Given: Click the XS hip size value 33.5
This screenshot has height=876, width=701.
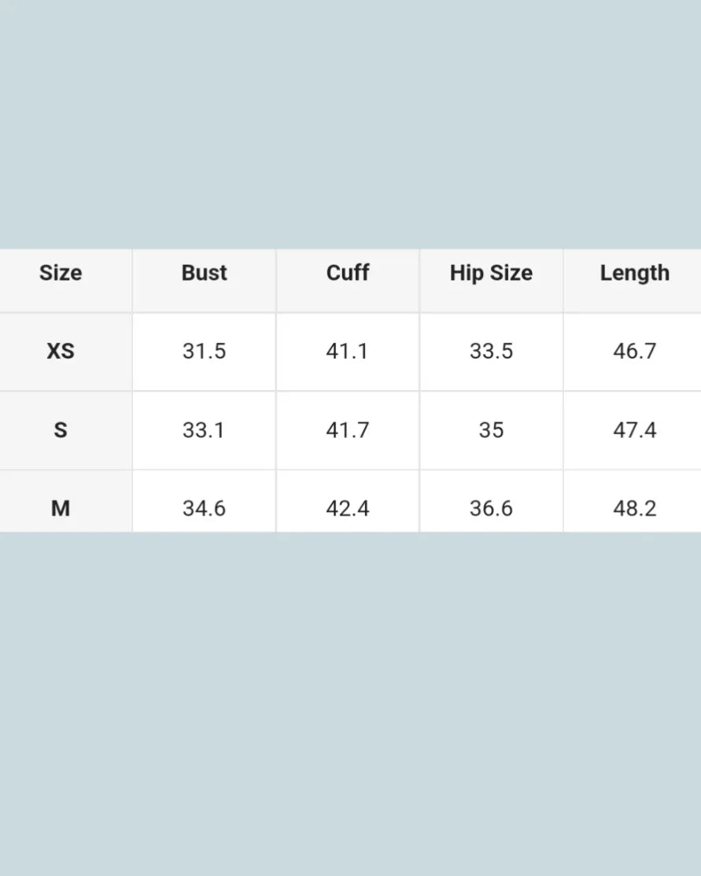Looking at the screenshot, I should (491, 351).
